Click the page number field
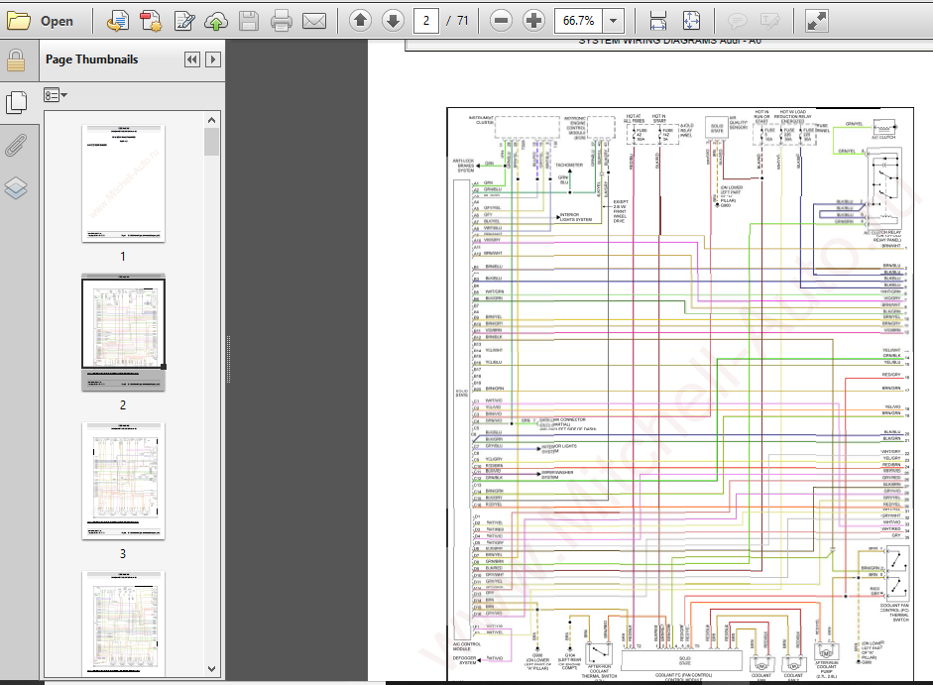Viewport: 933px width, 685px height. click(x=426, y=21)
